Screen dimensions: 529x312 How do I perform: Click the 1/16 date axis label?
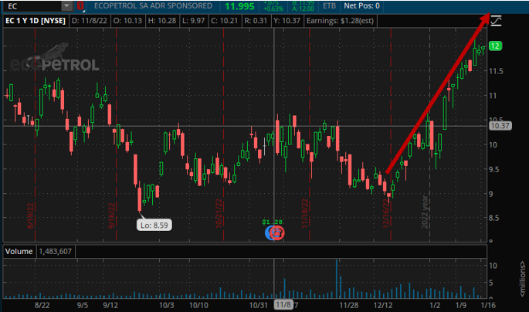coord(488,305)
